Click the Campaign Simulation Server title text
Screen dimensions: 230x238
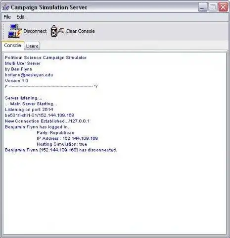coord(49,7)
